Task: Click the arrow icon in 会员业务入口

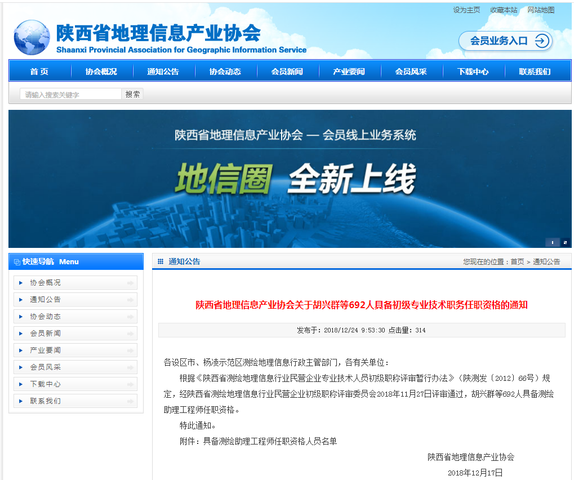Action: tap(542, 41)
